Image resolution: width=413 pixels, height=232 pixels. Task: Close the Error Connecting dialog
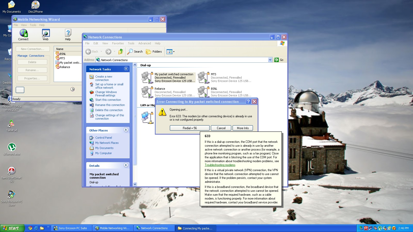[x=254, y=102]
